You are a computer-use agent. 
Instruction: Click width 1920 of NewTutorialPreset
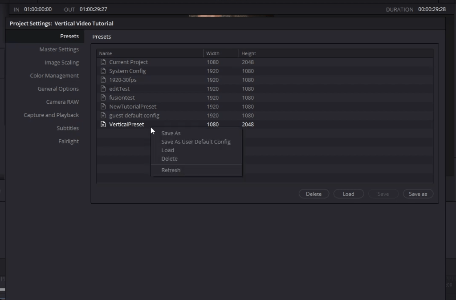[212, 107]
